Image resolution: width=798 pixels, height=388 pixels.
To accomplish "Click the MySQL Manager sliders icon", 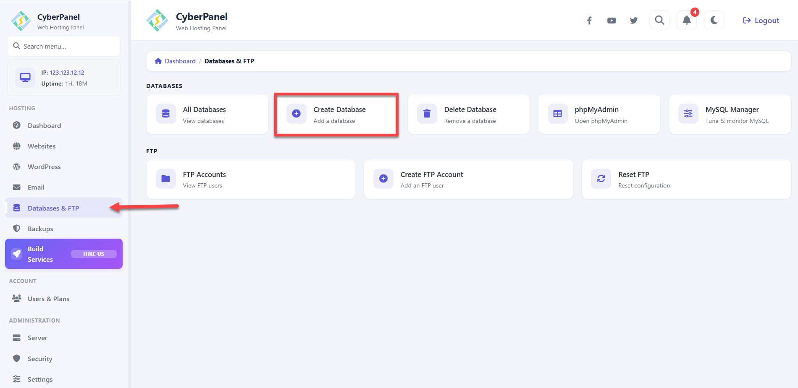I will [688, 114].
